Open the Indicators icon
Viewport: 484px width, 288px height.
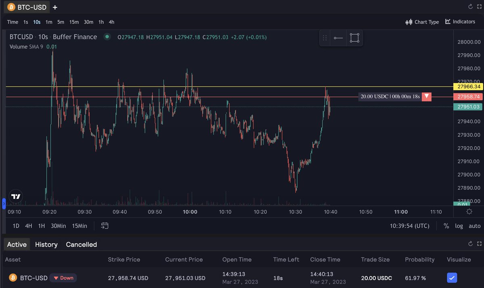[x=449, y=22]
